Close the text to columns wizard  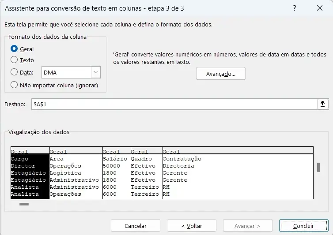click(320, 8)
